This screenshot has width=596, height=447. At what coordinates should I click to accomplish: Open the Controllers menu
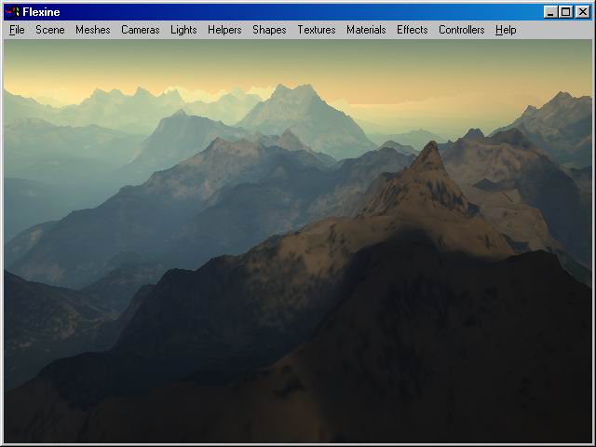(462, 30)
